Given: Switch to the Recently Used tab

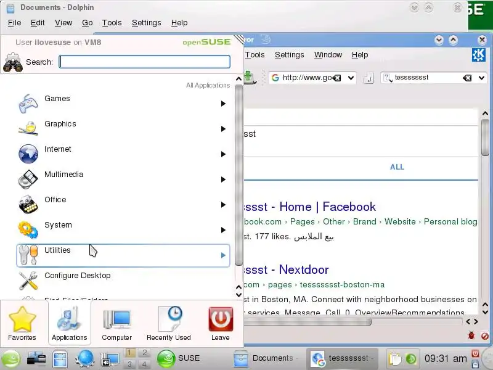Looking at the screenshot, I should coord(169,323).
